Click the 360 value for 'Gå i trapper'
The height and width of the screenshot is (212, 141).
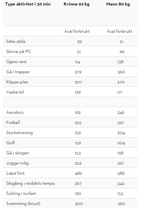tap(121, 72)
